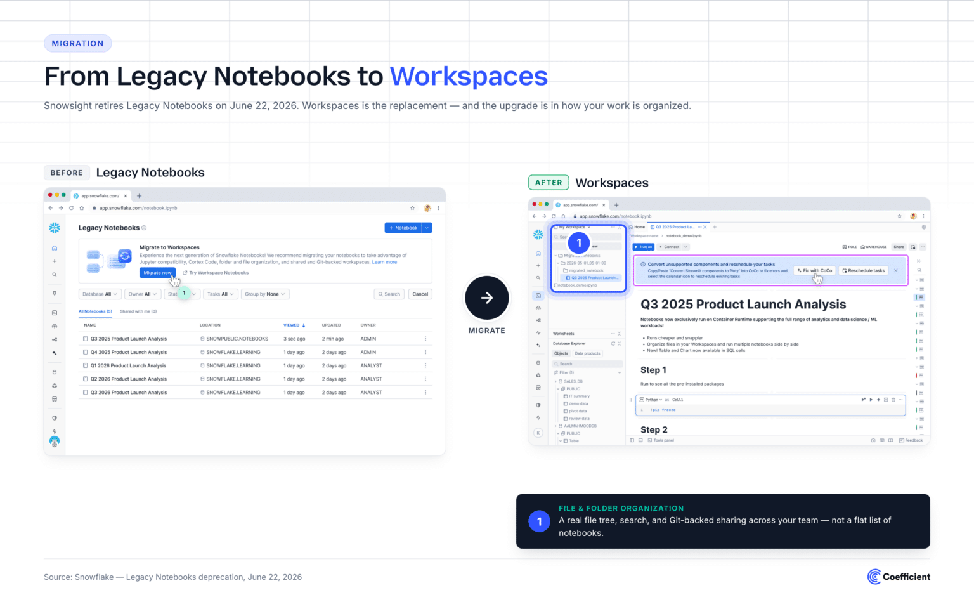Click the + Notebook button

pyautogui.click(x=403, y=228)
